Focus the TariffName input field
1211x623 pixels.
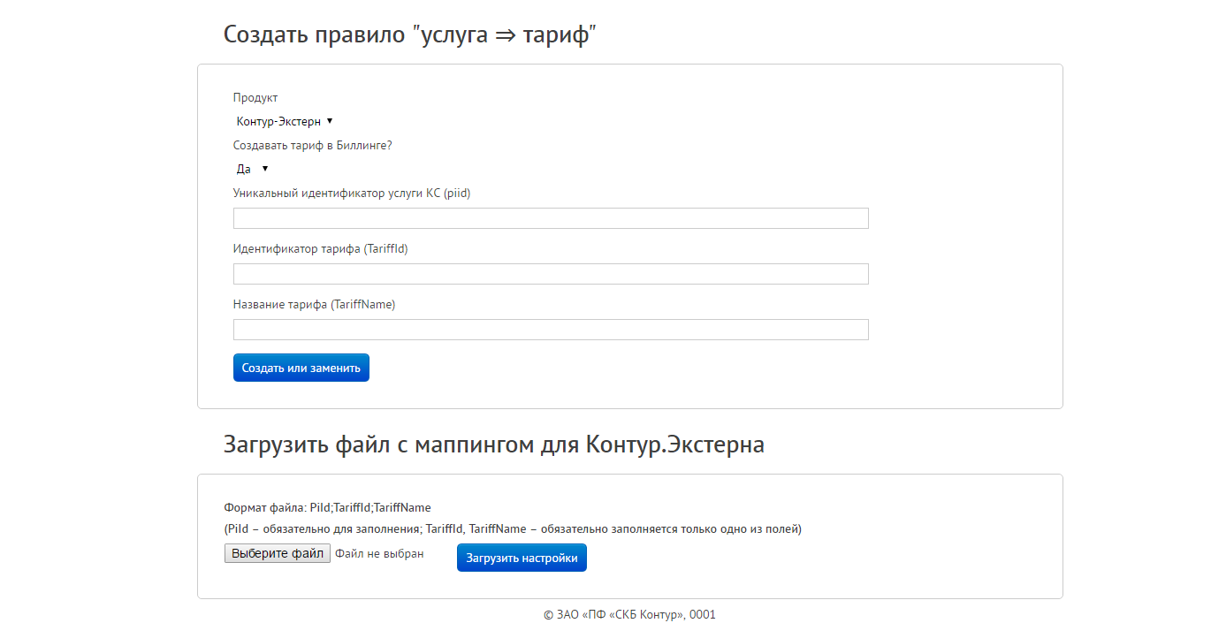tap(551, 330)
